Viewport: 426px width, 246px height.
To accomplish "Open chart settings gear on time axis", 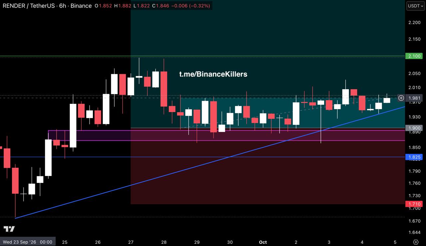I will (415, 242).
